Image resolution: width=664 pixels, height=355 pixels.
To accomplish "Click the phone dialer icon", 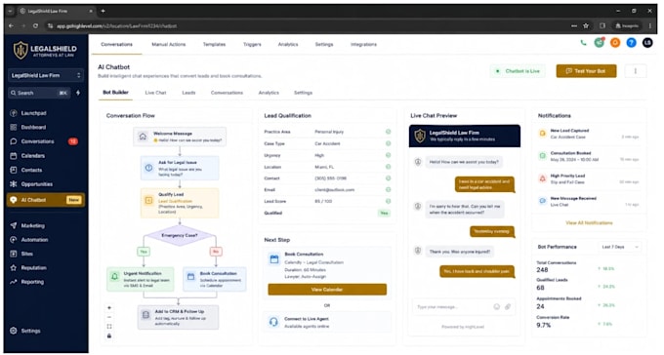I will pyautogui.click(x=583, y=43).
